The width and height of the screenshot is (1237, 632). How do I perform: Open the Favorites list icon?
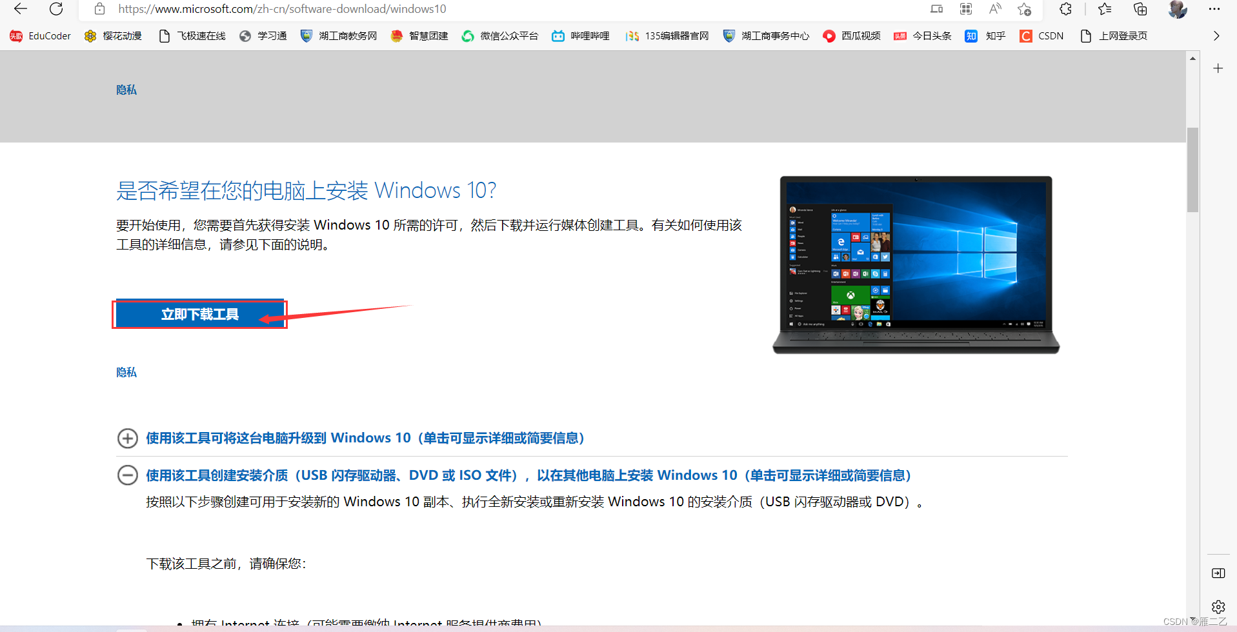click(x=1105, y=9)
